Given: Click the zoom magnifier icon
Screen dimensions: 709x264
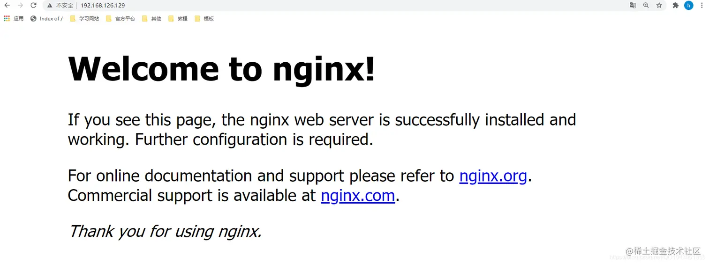Looking at the screenshot, I should tap(646, 5).
